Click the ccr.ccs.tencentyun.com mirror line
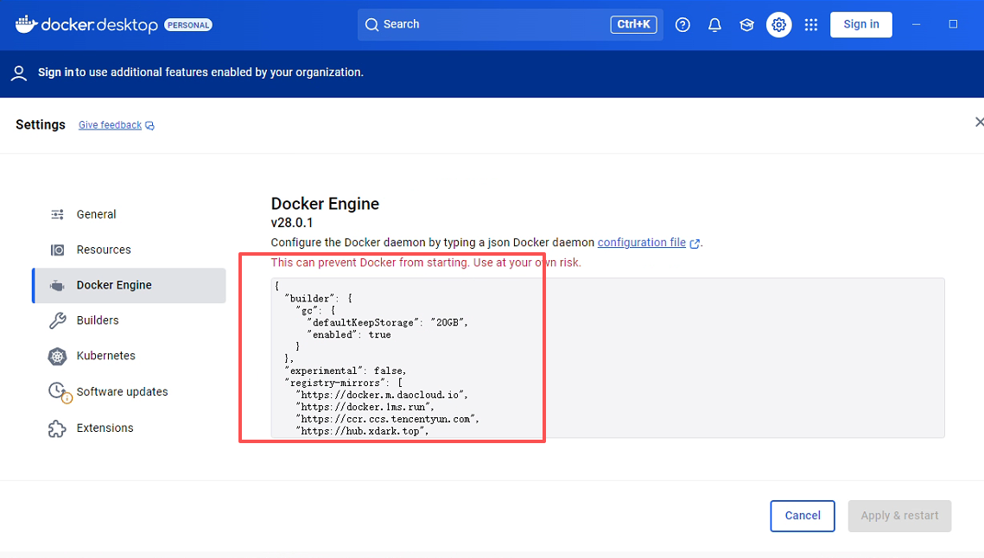The height and width of the screenshot is (558, 984). tap(388, 419)
